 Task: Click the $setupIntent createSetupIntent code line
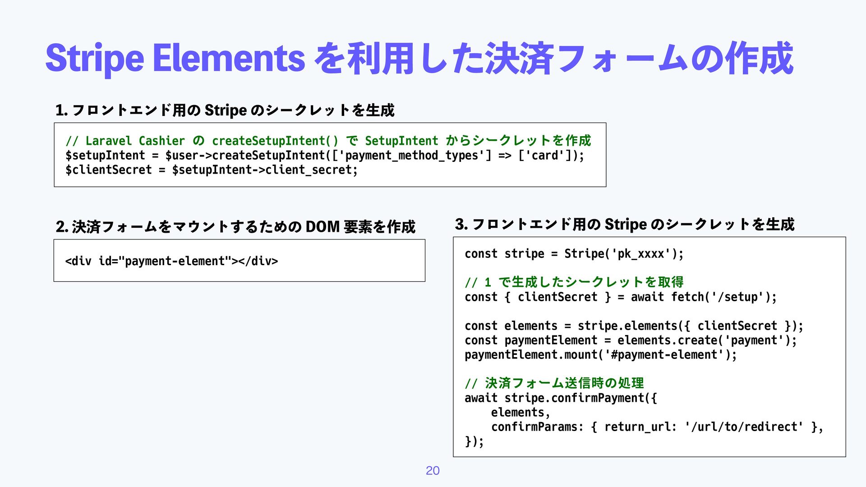tap(324, 156)
